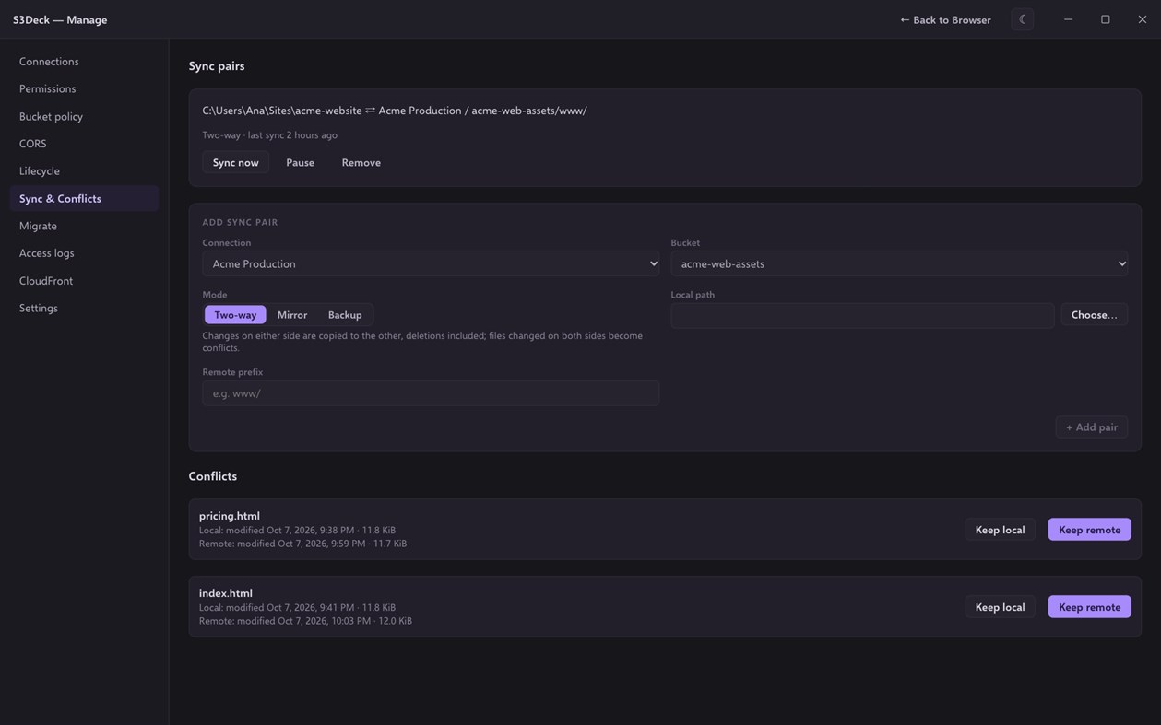Image resolution: width=1161 pixels, height=725 pixels.
Task: Maximize the S3Deck window
Action: (x=1105, y=19)
